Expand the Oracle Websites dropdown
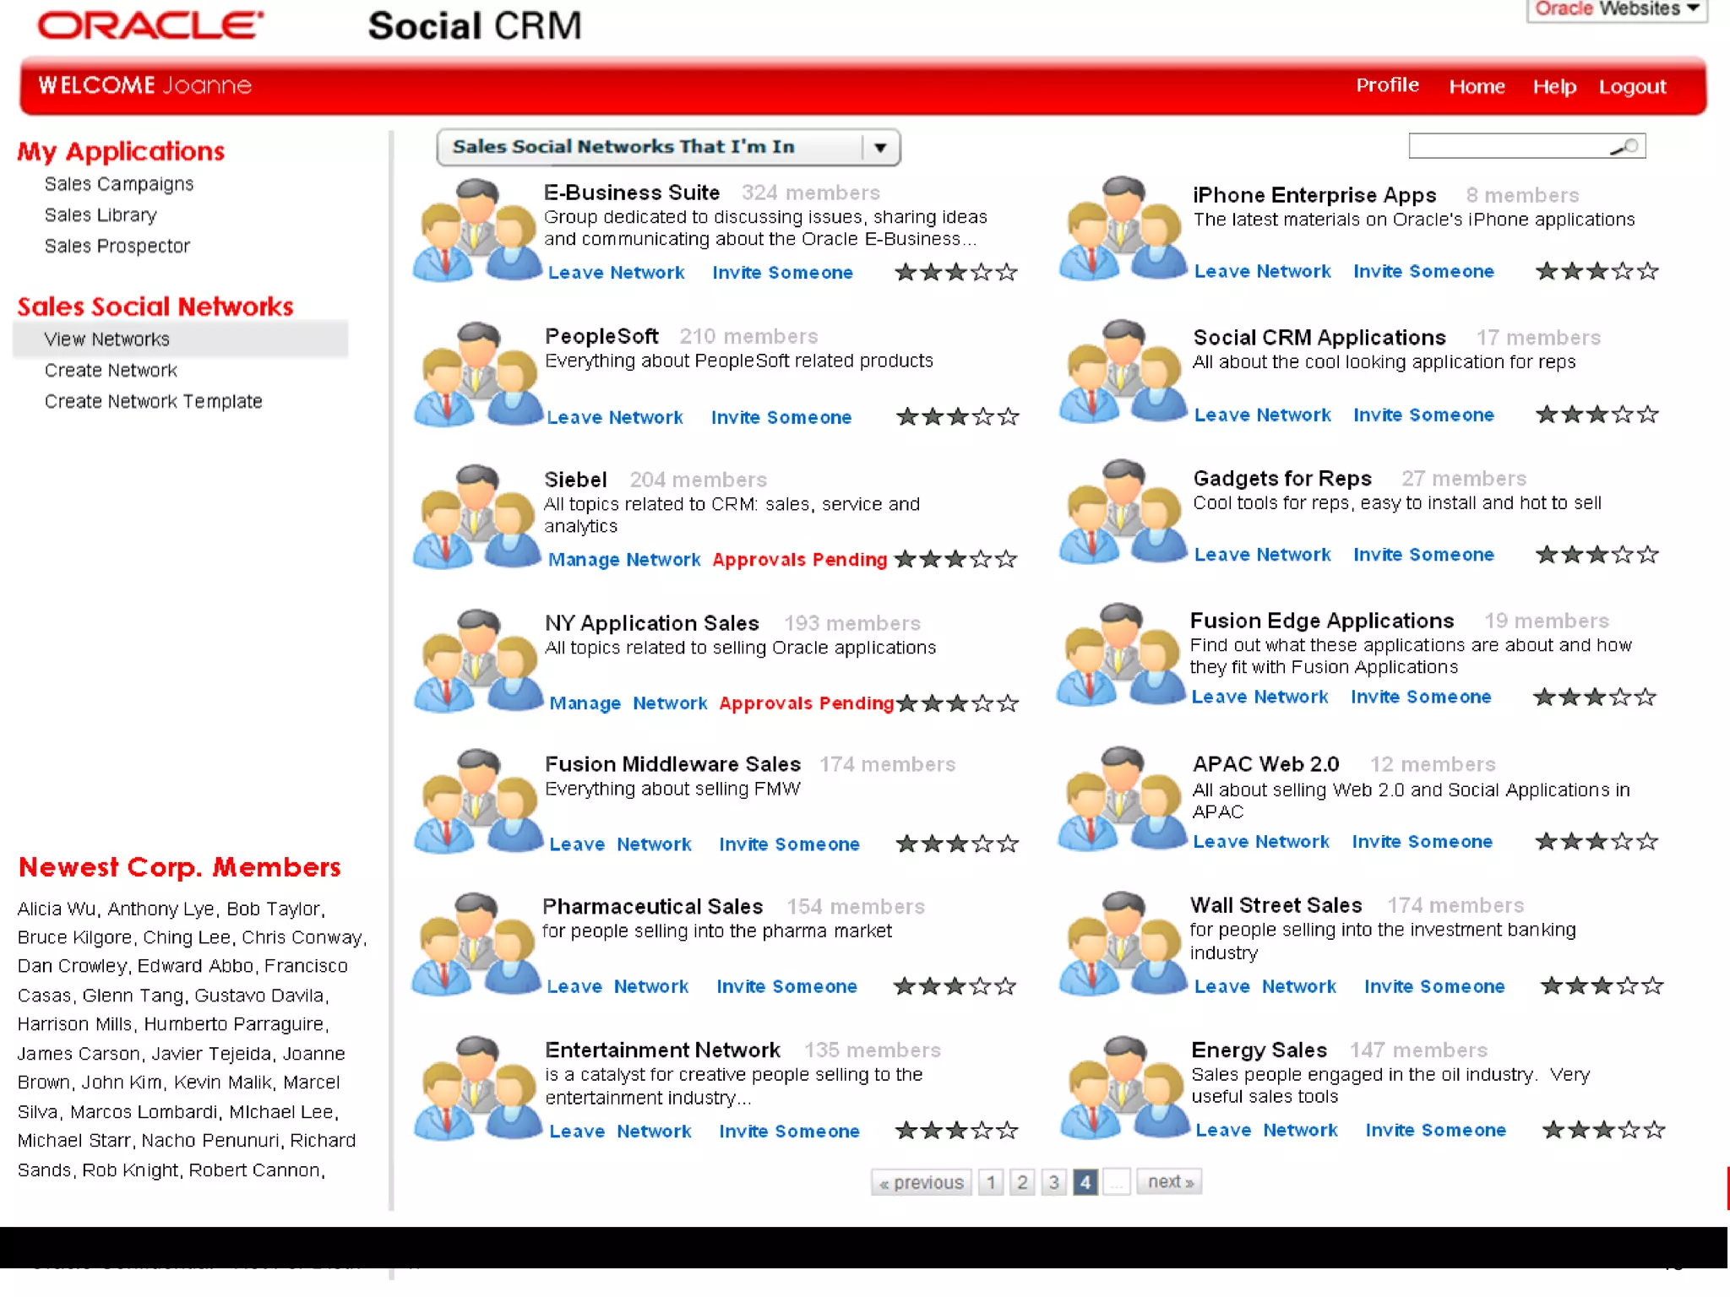Screen dimensions: 1730x1297 pos(1617,9)
